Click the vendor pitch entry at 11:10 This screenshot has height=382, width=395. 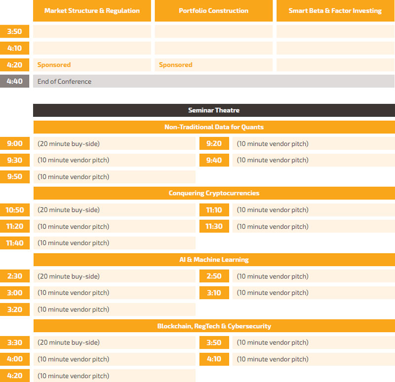314,210
